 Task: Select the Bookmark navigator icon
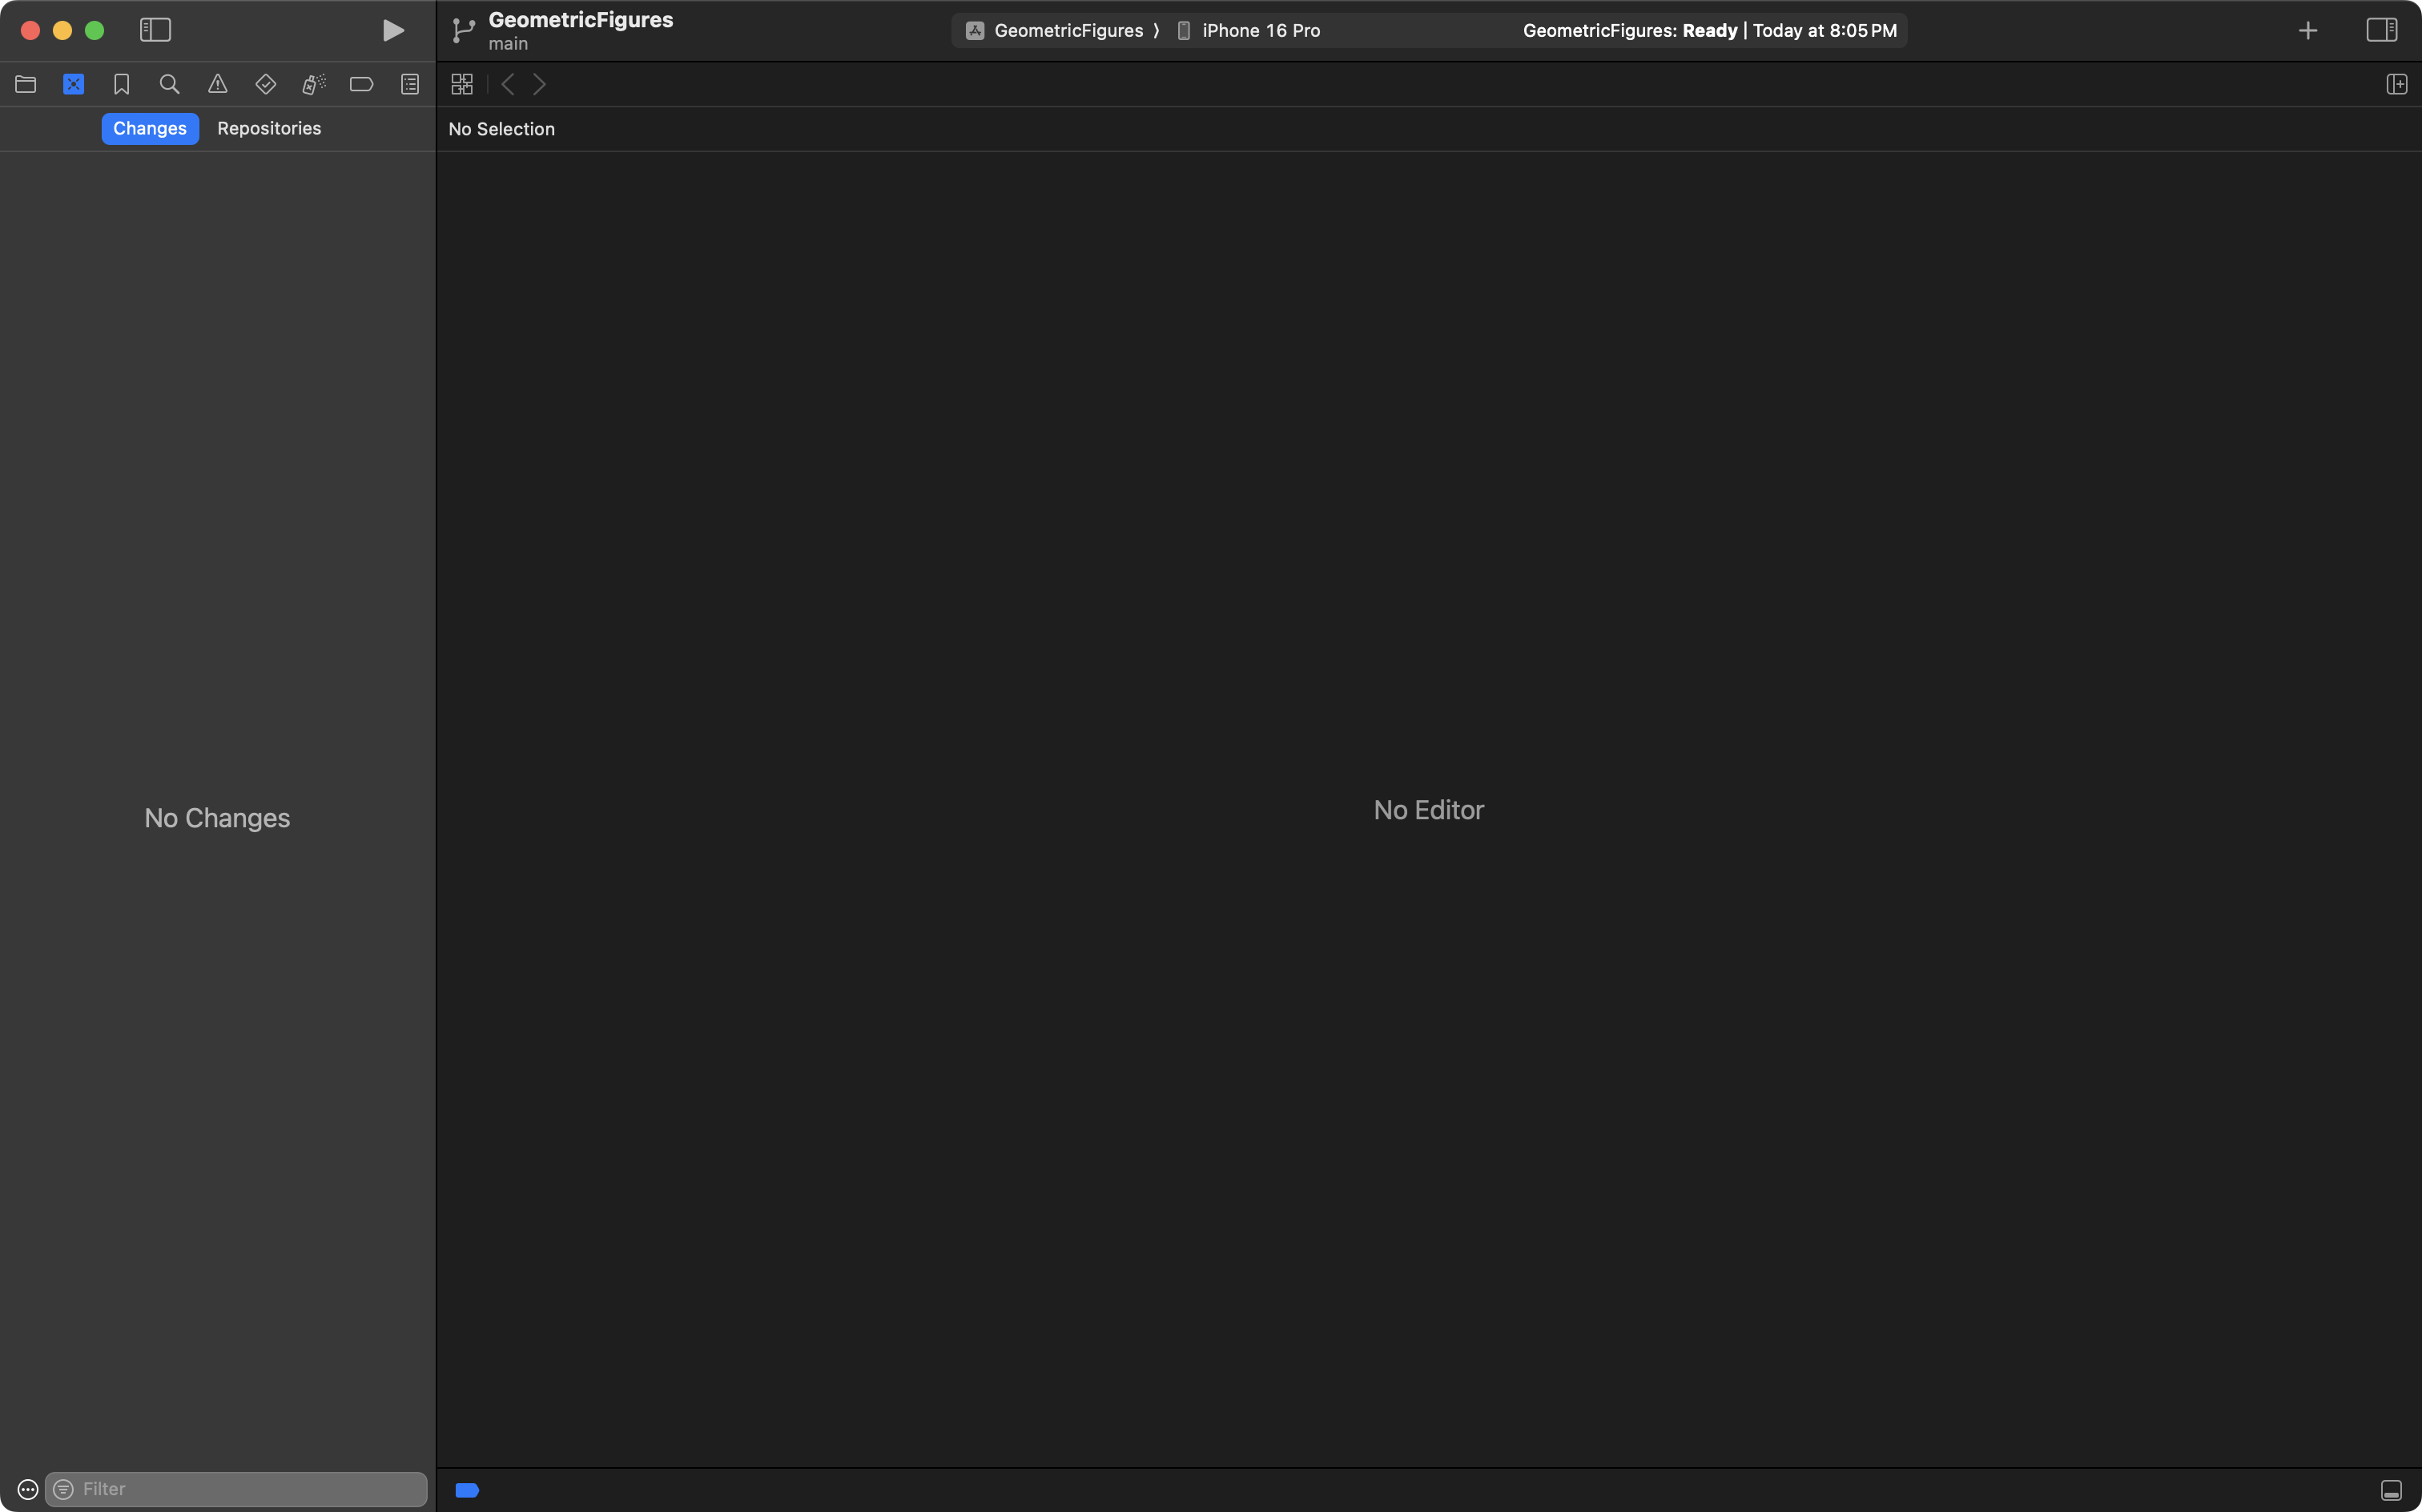coord(122,85)
